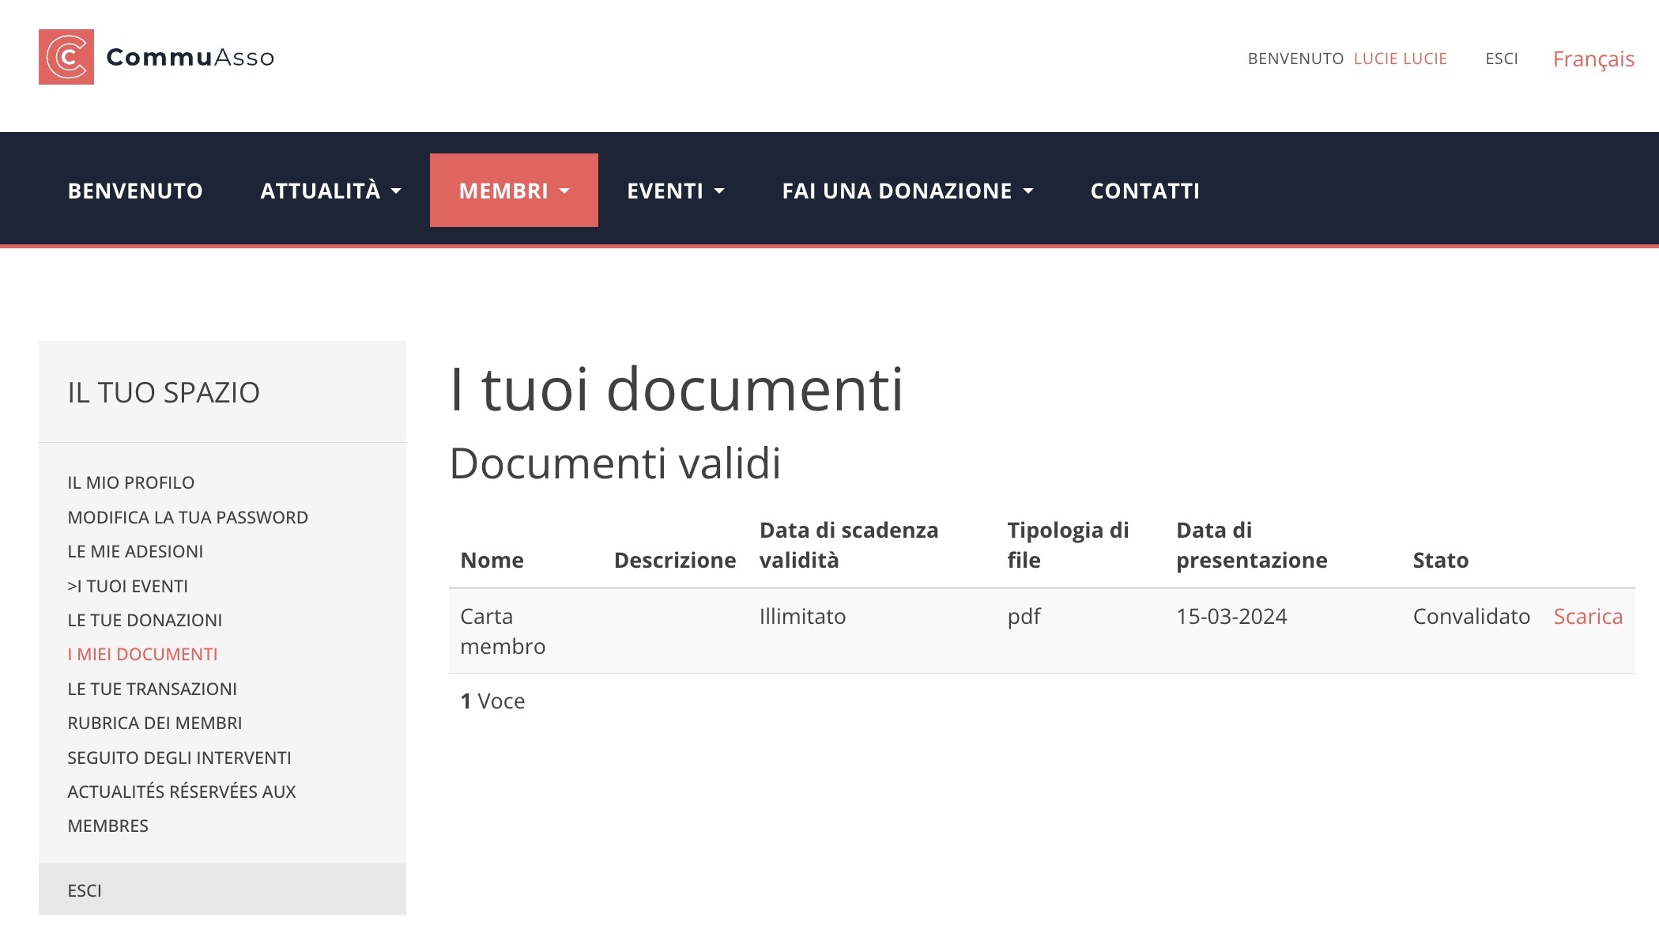Image resolution: width=1659 pixels, height=941 pixels.
Task: View RUBRICA DEI MEMBRI
Action: pos(155,723)
